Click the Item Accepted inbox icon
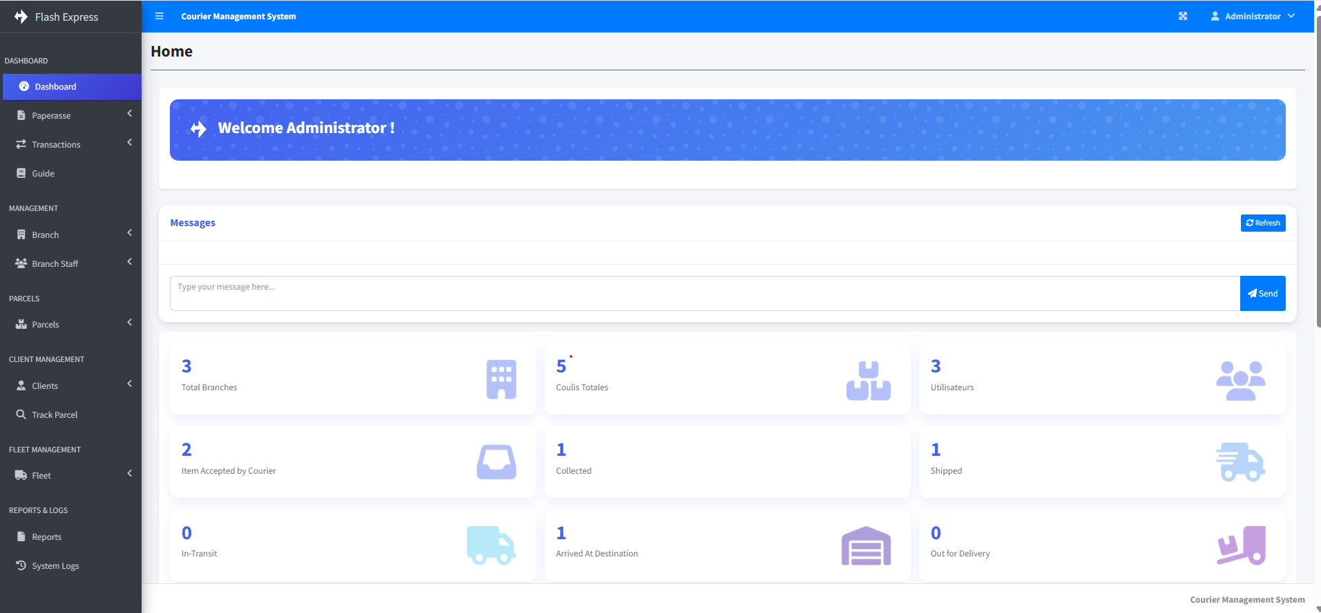This screenshot has height=613, width=1321. (496, 462)
